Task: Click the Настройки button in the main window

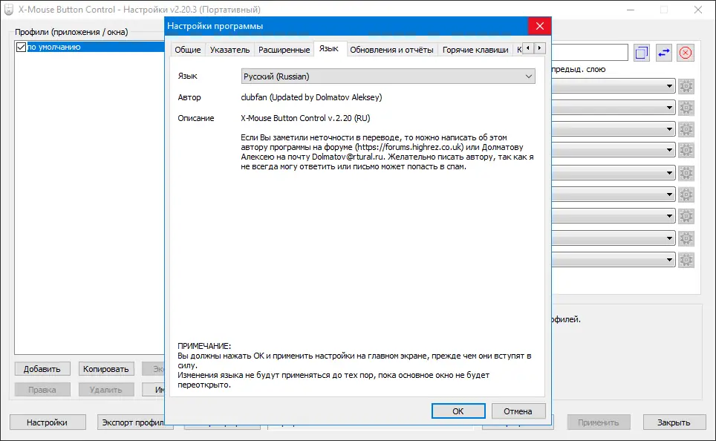Action: coord(47,422)
